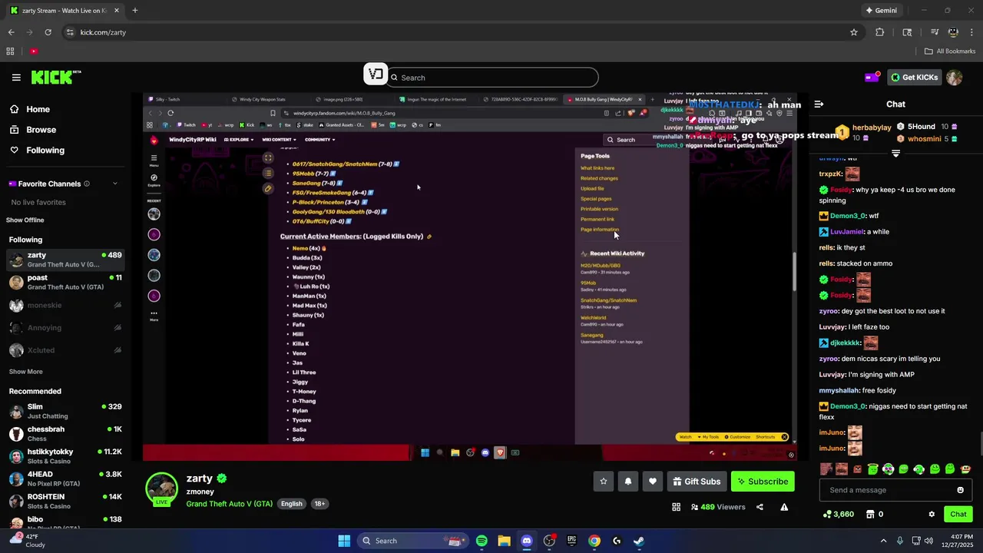
Task: Collapse the chat panel with arrow icon
Action: (x=819, y=104)
